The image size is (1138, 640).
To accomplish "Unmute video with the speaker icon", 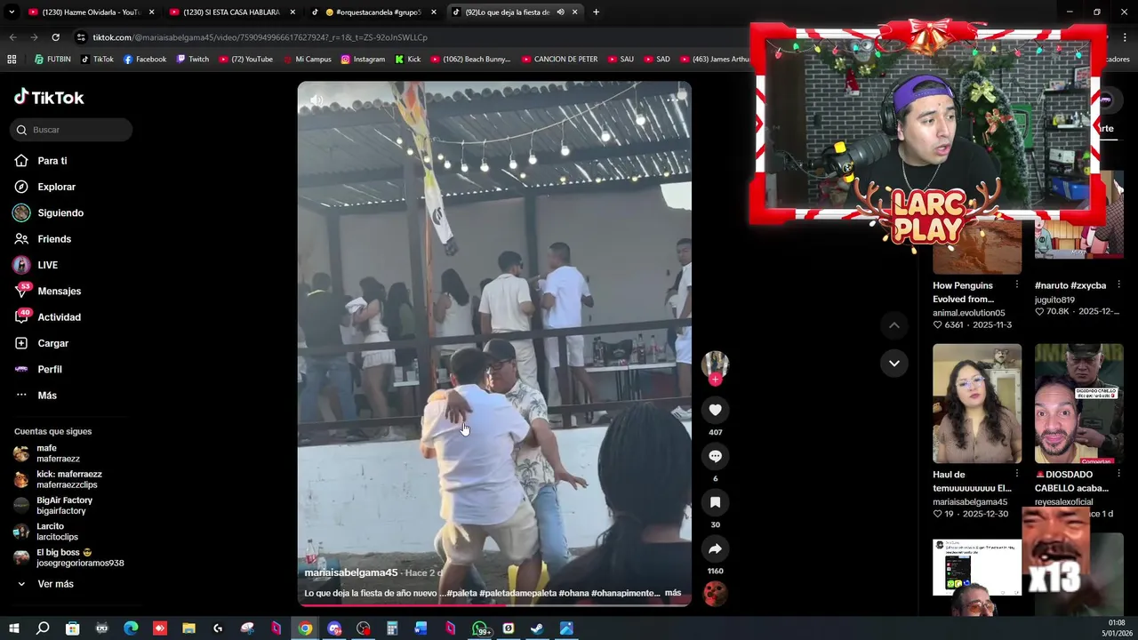I will (x=317, y=100).
